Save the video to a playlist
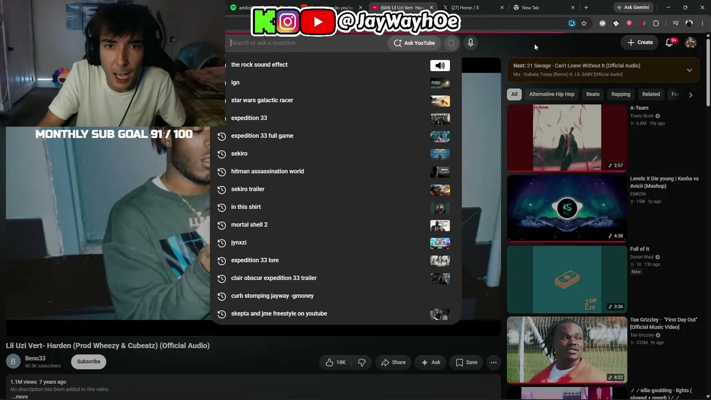This screenshot has width=711, height=400. click(x=467, y=362)
